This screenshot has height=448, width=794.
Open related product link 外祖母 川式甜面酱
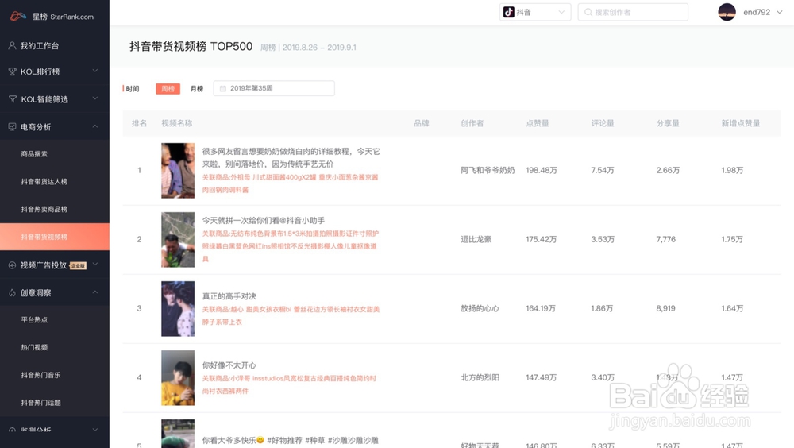click(x=290, y=183)
